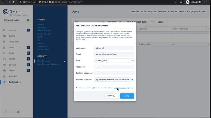Image resolution: width=211 pixels, height=118 pixels.
Task: Click the Quobyte logo icon
Action: point(6,11)
